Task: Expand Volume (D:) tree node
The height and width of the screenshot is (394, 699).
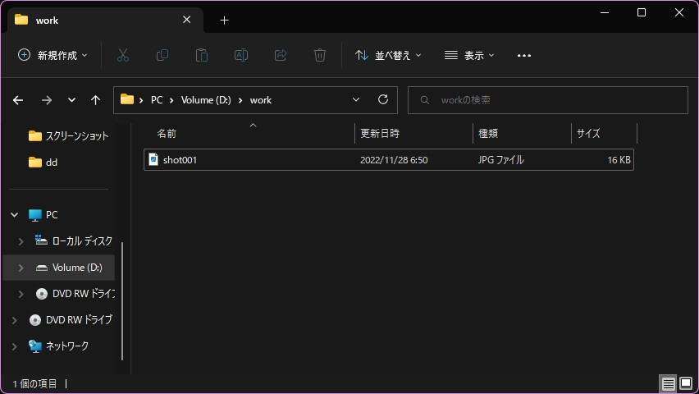Action: pos(21,268)
